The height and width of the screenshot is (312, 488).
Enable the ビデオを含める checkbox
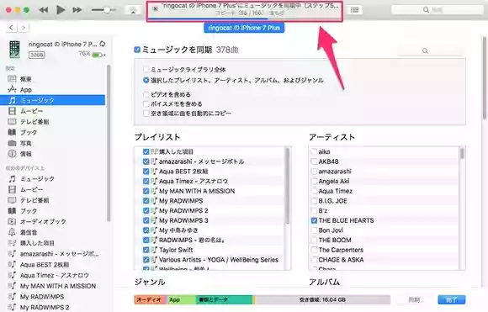(146, 94)
